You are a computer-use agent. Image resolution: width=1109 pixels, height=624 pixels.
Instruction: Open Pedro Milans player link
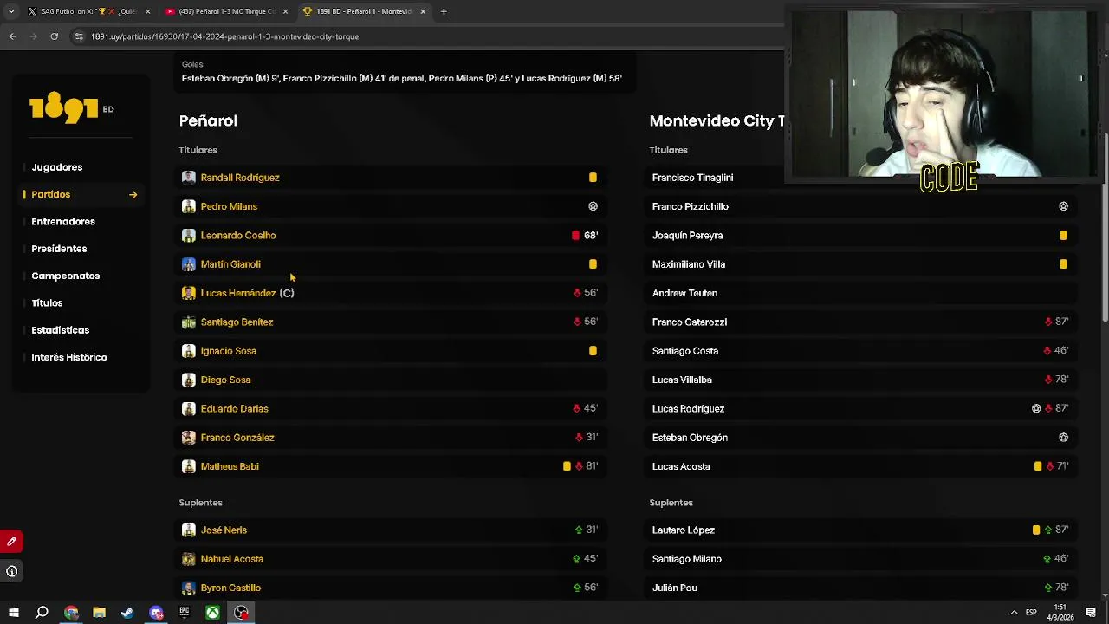pyautogui.click(x=229, y=206)
